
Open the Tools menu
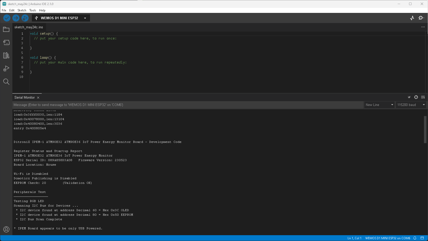33,10
